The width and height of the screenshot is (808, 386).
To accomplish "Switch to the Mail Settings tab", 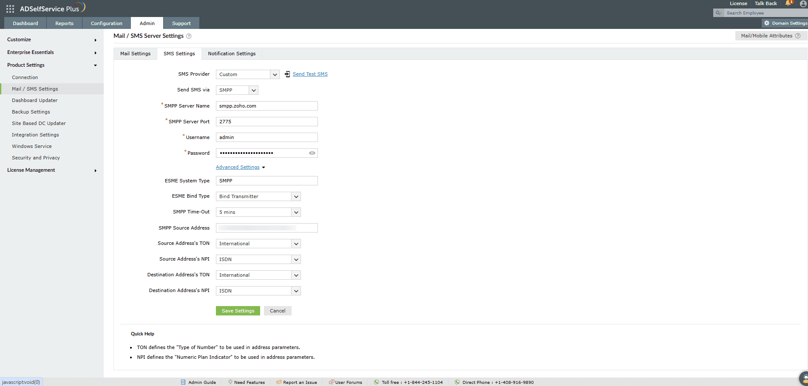I will [135, 54].
